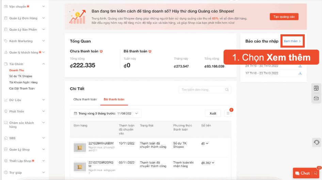Click the Vận chuyển shipping icon

pos(6,6)
